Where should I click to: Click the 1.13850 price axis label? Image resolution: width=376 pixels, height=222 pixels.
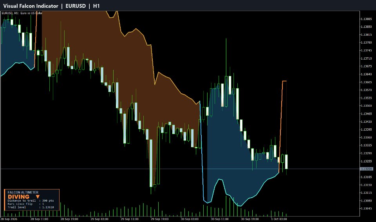[366, 27]
